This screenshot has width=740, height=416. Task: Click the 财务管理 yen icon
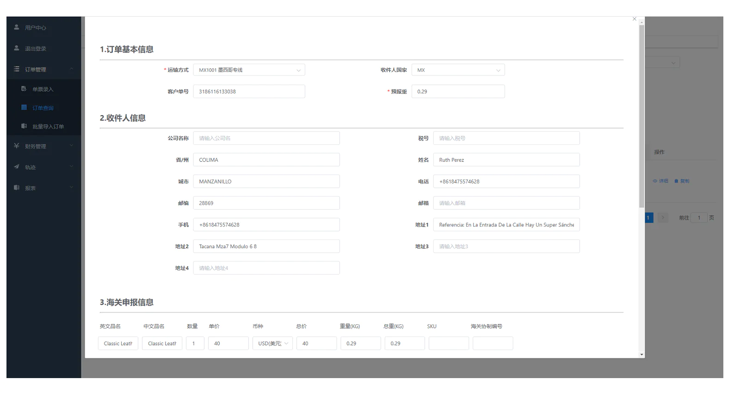click(x=17, y=146)
